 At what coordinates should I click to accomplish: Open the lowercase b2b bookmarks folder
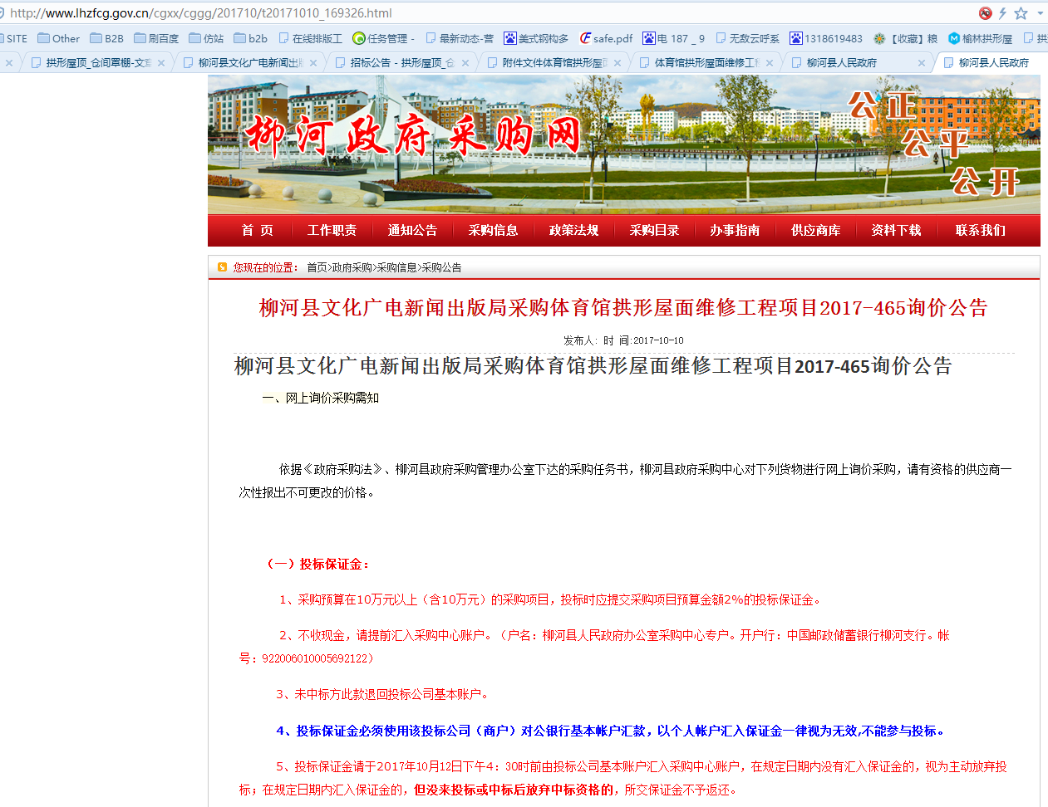251,38
